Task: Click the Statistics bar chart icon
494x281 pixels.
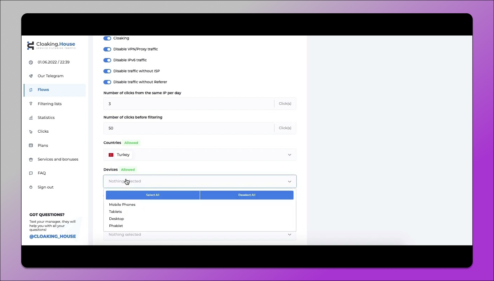Action: pyautogui.click(x=31, y=118)
